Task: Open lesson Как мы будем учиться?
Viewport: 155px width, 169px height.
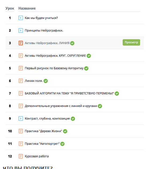Action: 41,18
